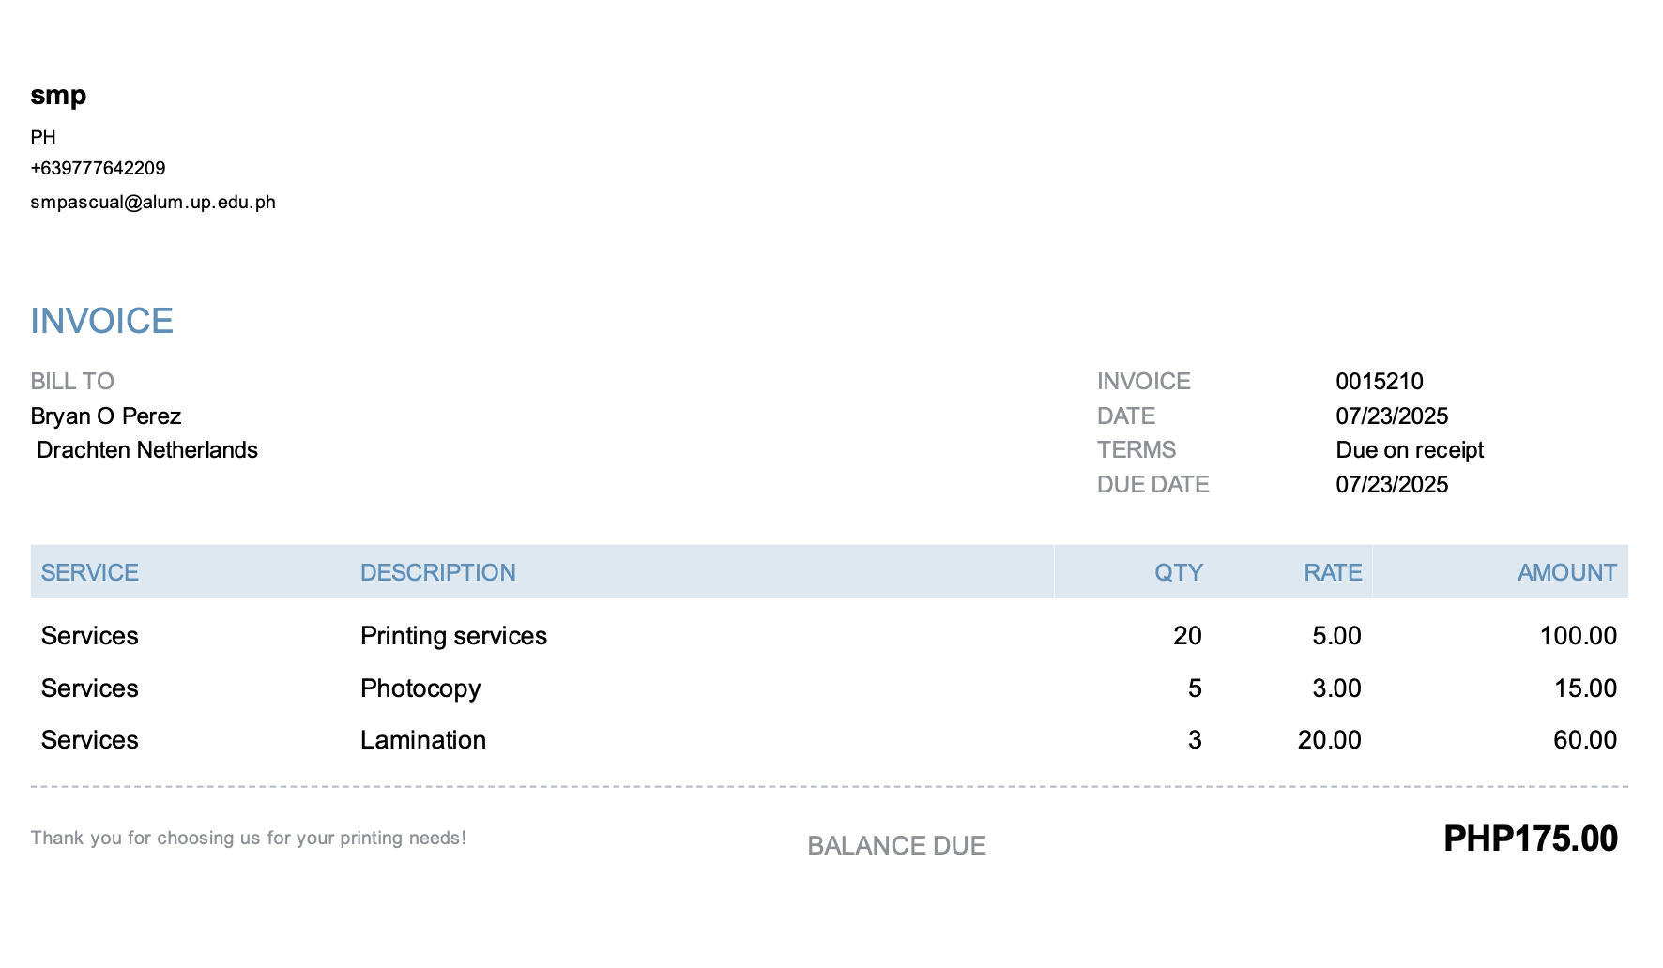Click the QTY column header
This screenshot has height=968, width=1663.
pyautogui.click(x=1178, y=572)
